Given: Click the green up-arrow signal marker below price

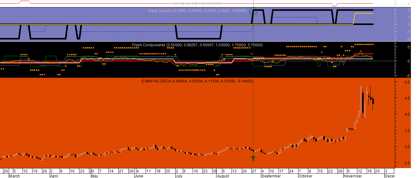Looking at the screenshot, I should pyautogui.click(x=253, y=158).
